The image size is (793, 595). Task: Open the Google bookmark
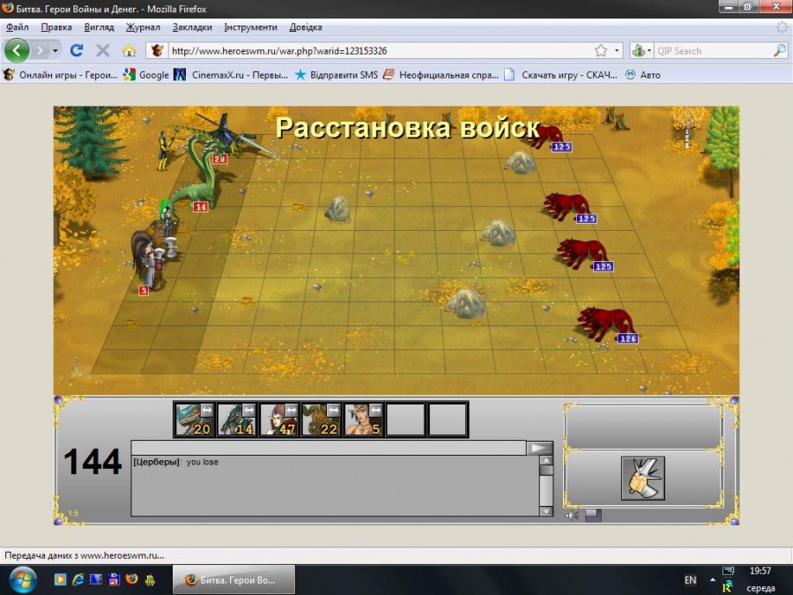coord(146,75)
